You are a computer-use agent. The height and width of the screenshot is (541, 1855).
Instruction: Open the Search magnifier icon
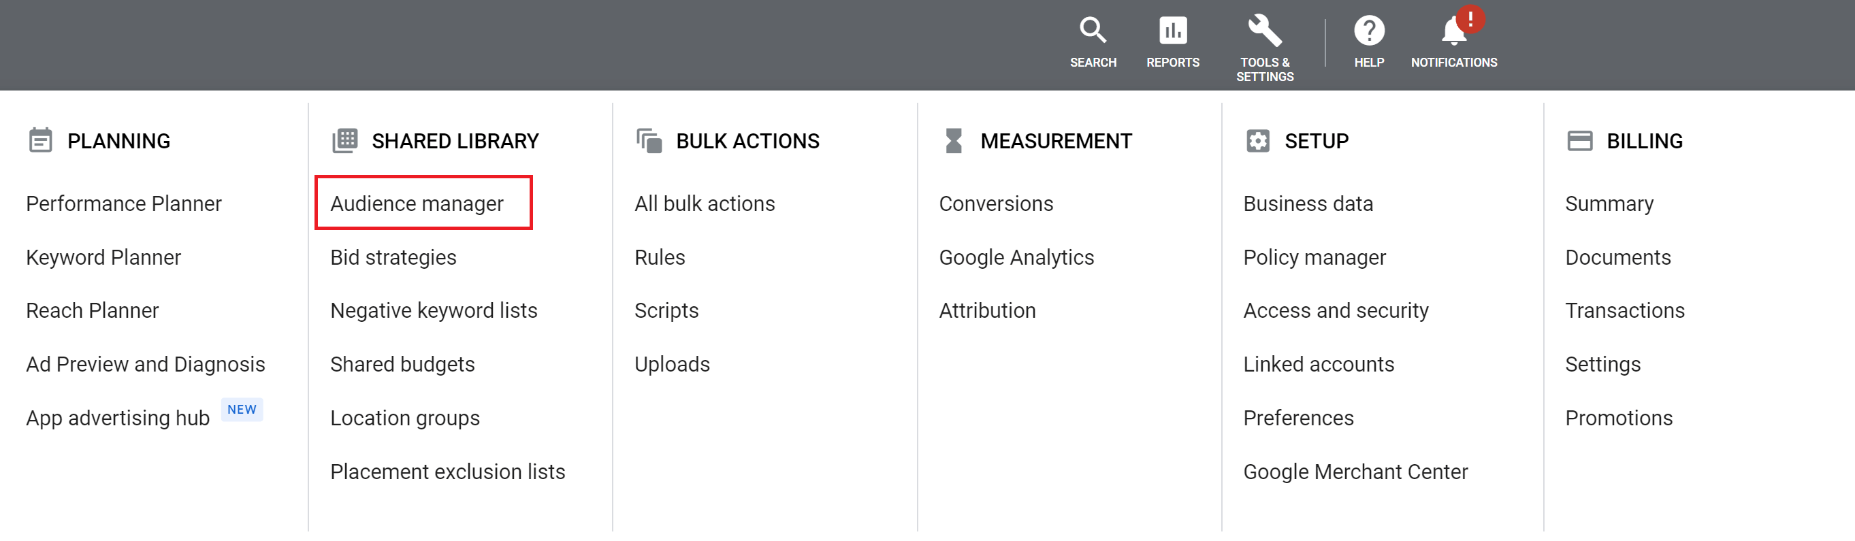1093,30
